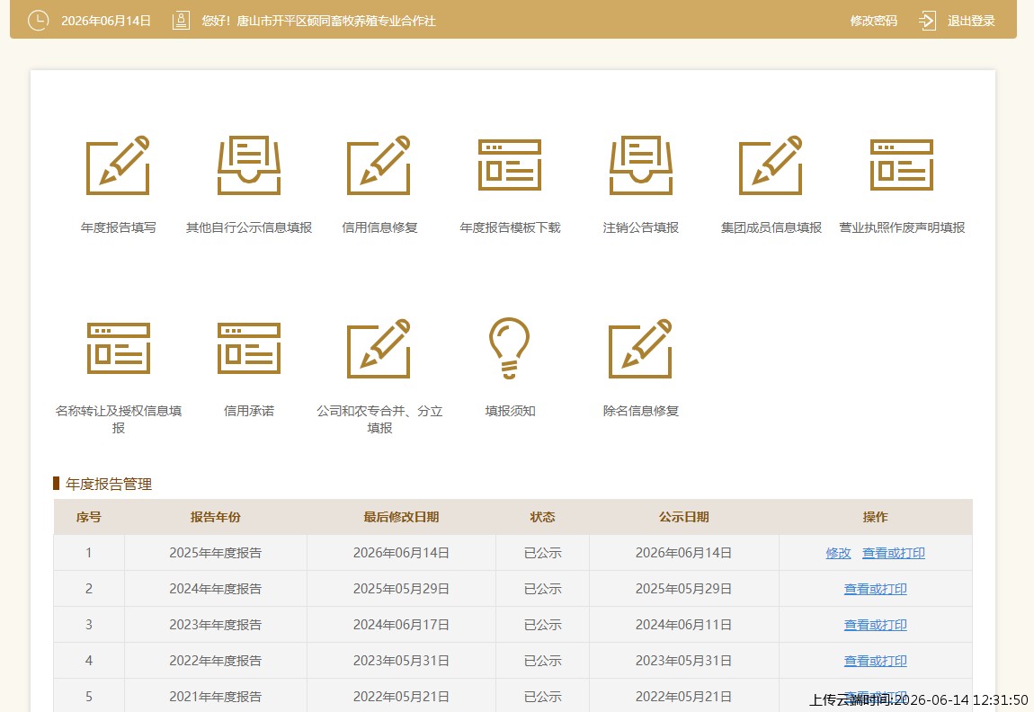Click the 修改密码 link
The height and width of the screenshot is (712, 1034).
(x=873, y=21)
